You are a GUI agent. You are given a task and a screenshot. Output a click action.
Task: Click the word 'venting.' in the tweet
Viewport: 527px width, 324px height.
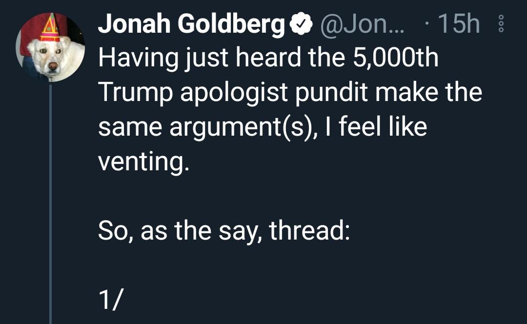tap(143, 161)
